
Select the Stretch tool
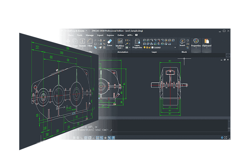coord(82,43)
